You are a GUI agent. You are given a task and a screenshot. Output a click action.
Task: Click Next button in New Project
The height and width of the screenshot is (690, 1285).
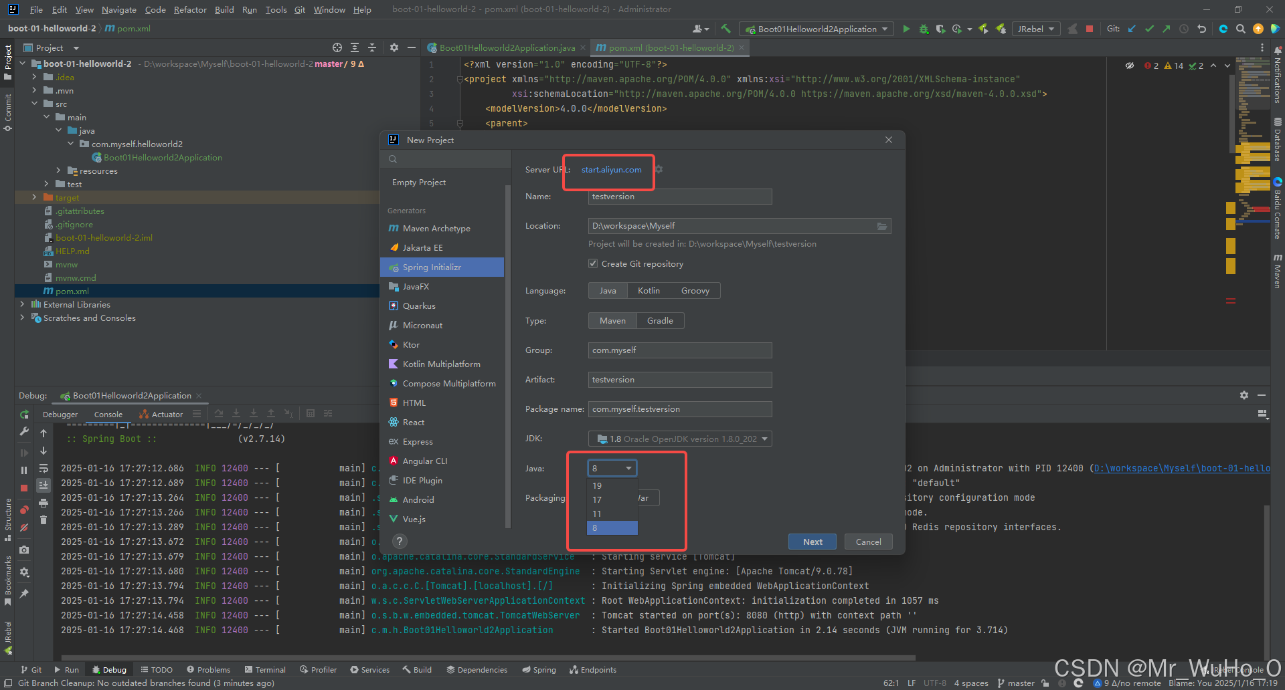(x=812, y=542)
